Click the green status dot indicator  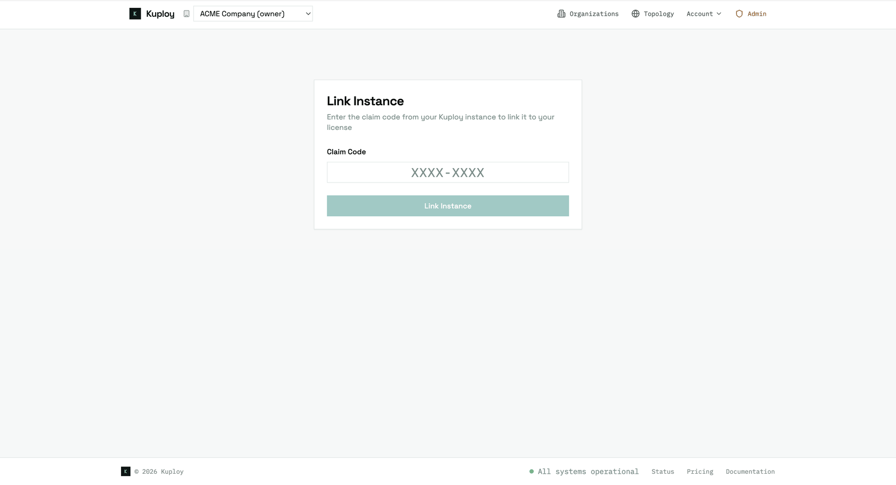tap(531, 472)
